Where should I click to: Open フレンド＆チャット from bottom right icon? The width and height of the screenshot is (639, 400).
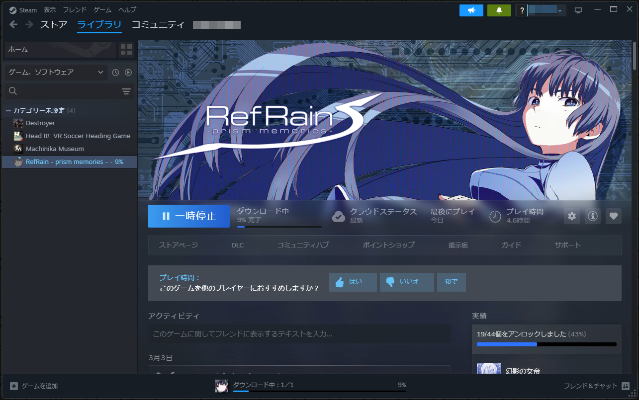coord(625,385)
